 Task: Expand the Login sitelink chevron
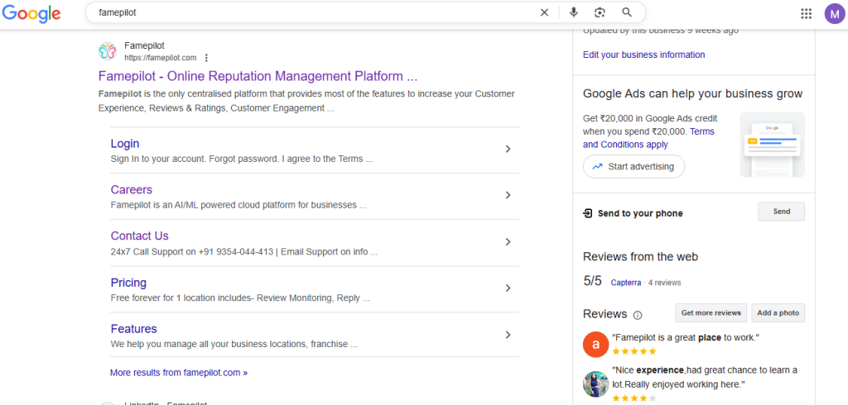point(508,149)
